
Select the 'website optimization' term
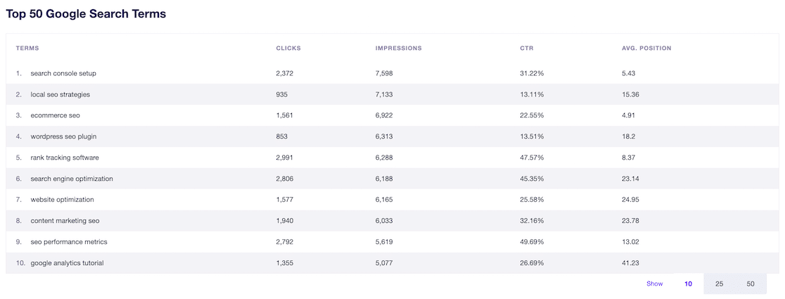click(x=62, y=200)
